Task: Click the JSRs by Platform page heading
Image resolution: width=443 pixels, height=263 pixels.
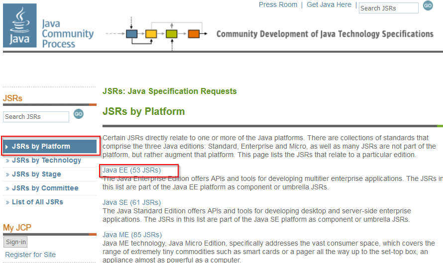Action: point(143,111)
